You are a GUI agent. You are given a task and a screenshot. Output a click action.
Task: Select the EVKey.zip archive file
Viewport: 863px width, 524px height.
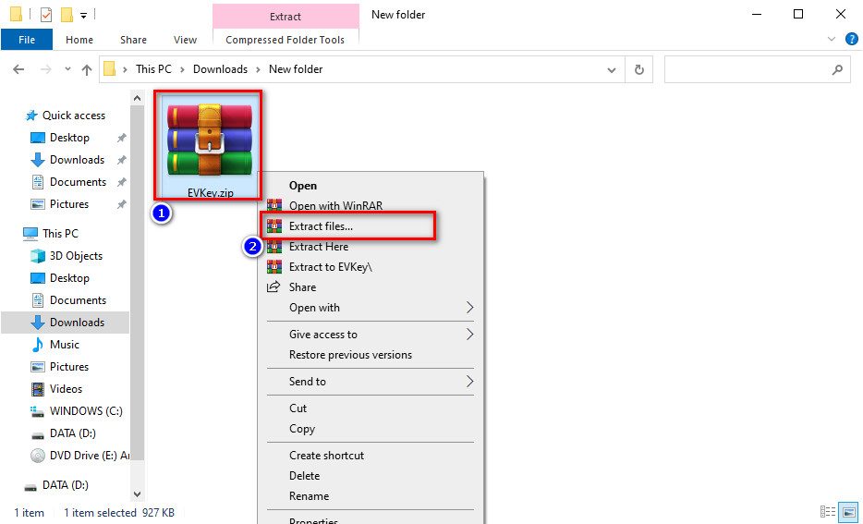[209, 146]
